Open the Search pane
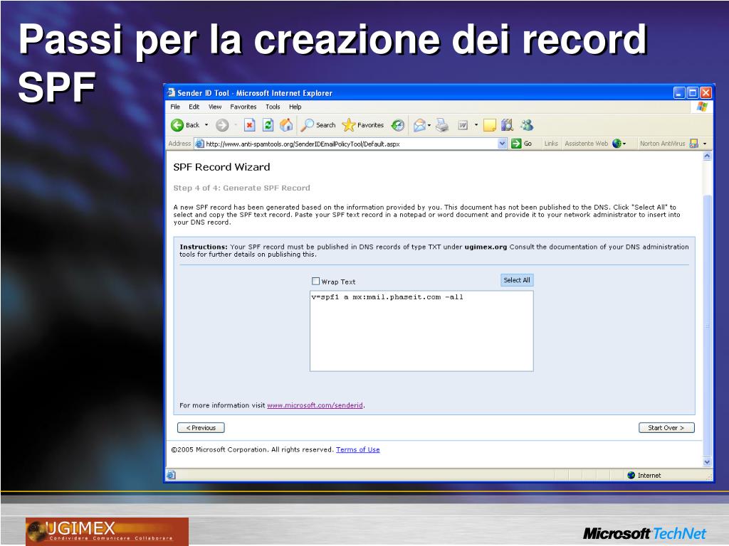 tap(318, 125)
